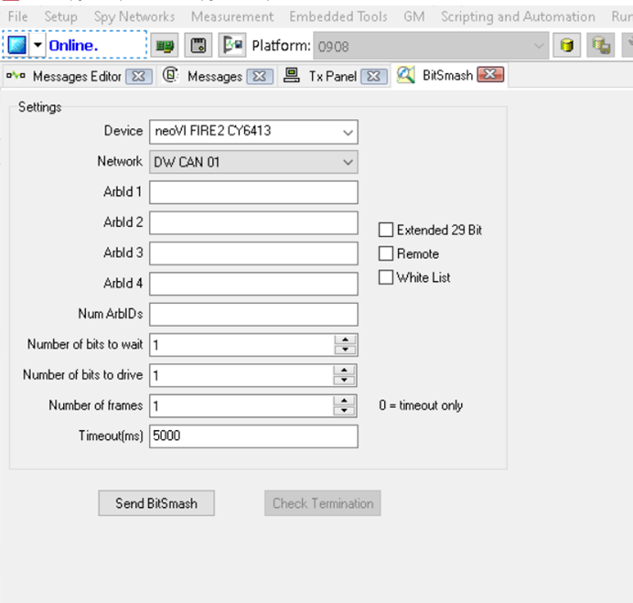
Task: Open the Device dropdown neoVI FIRE2 CY6413
Action: (253, 132)
